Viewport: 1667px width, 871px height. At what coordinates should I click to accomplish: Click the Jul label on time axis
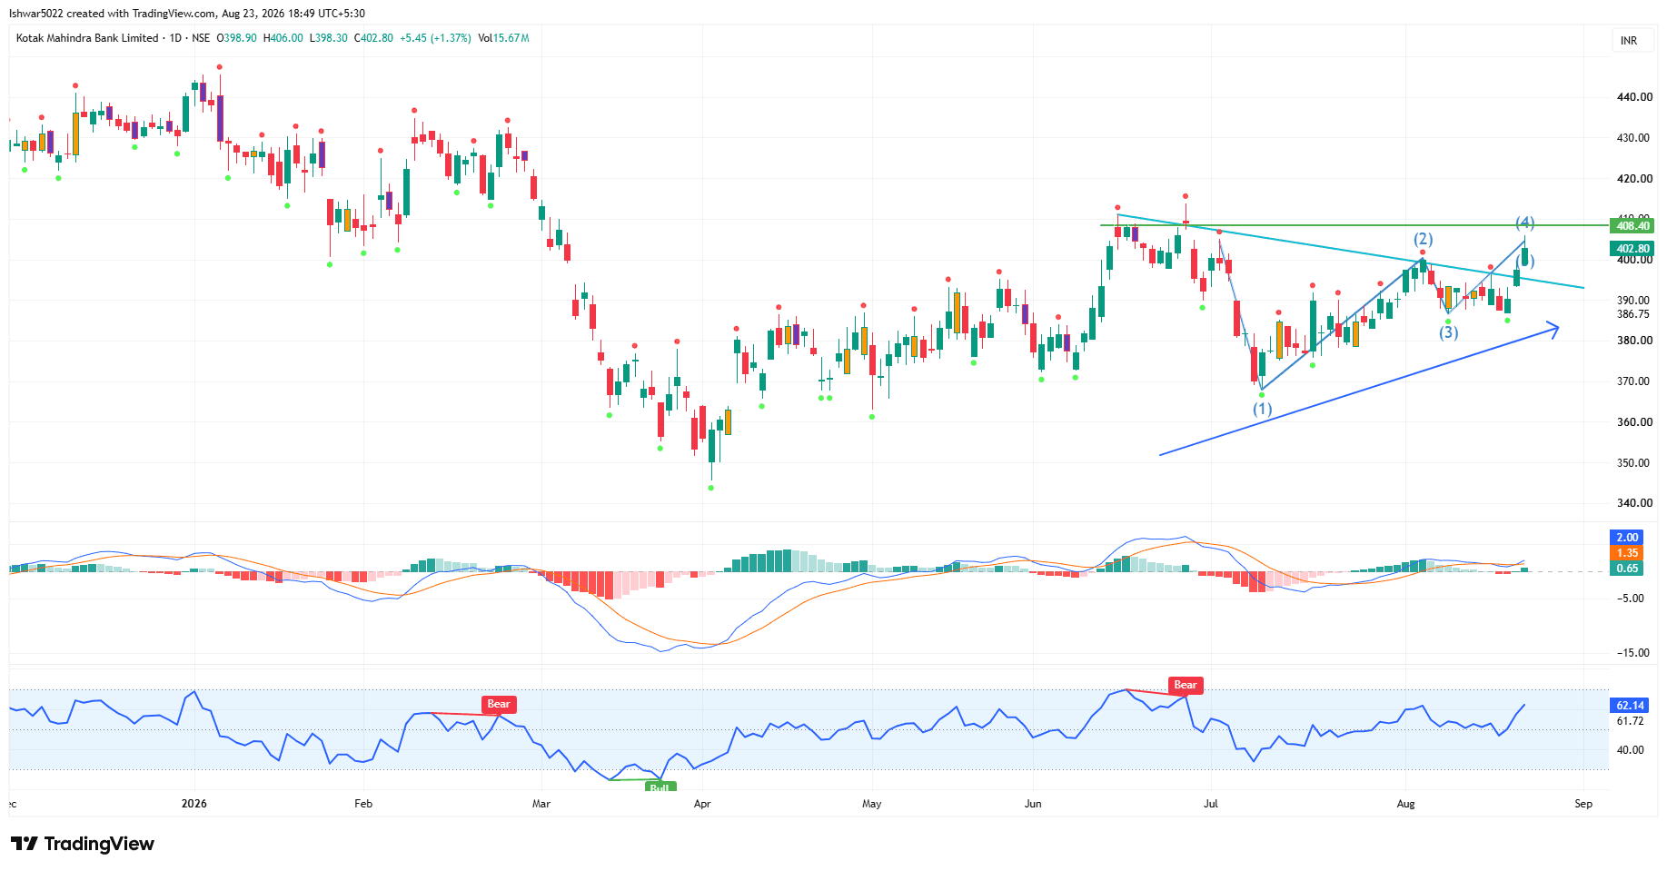1210,804
